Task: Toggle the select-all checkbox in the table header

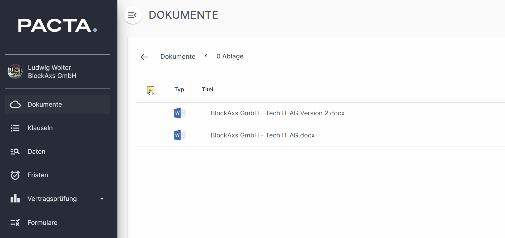Action: tap(150, 90)
